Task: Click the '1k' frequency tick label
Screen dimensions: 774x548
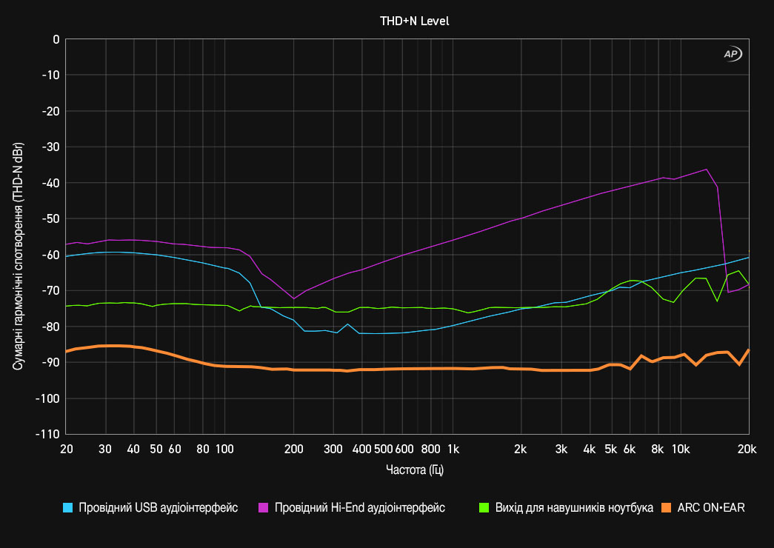Action: 453,449
